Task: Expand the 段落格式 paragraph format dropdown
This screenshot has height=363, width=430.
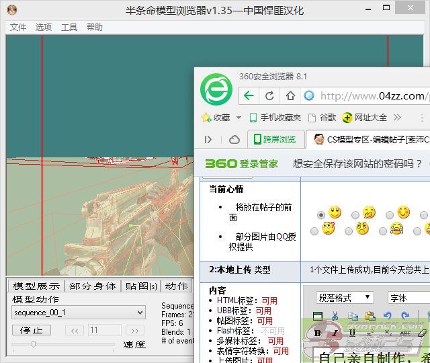Action: (x=345, y=297)
